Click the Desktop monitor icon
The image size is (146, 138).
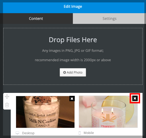pos(17,133)
